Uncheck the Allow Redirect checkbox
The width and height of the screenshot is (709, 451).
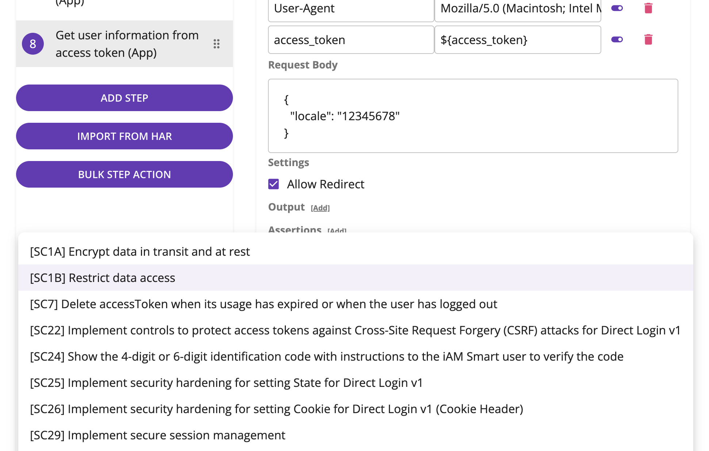click(x=273, y=184)
